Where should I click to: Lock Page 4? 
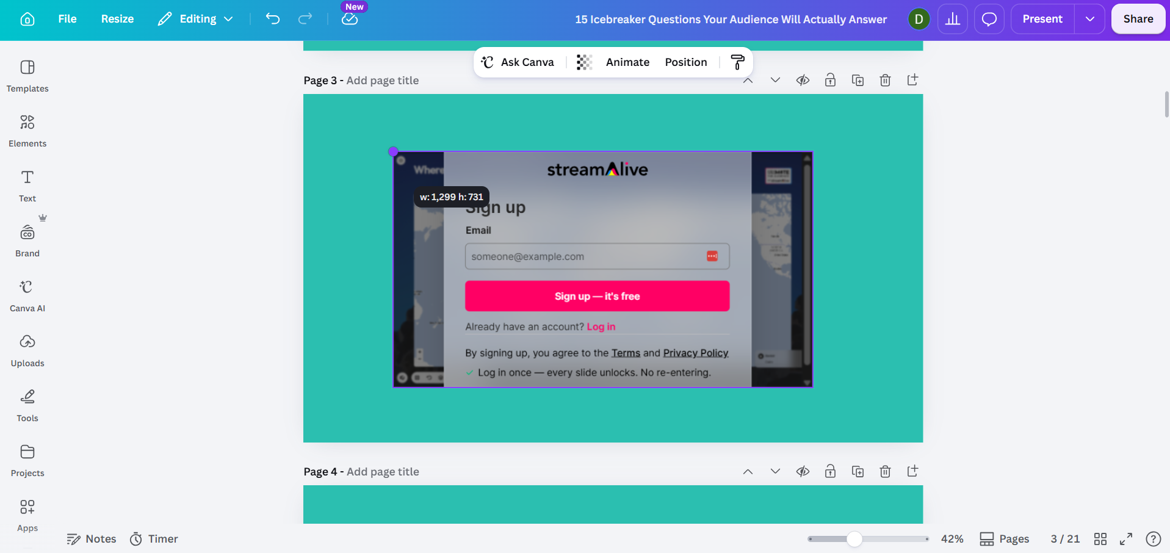[830, 471]
